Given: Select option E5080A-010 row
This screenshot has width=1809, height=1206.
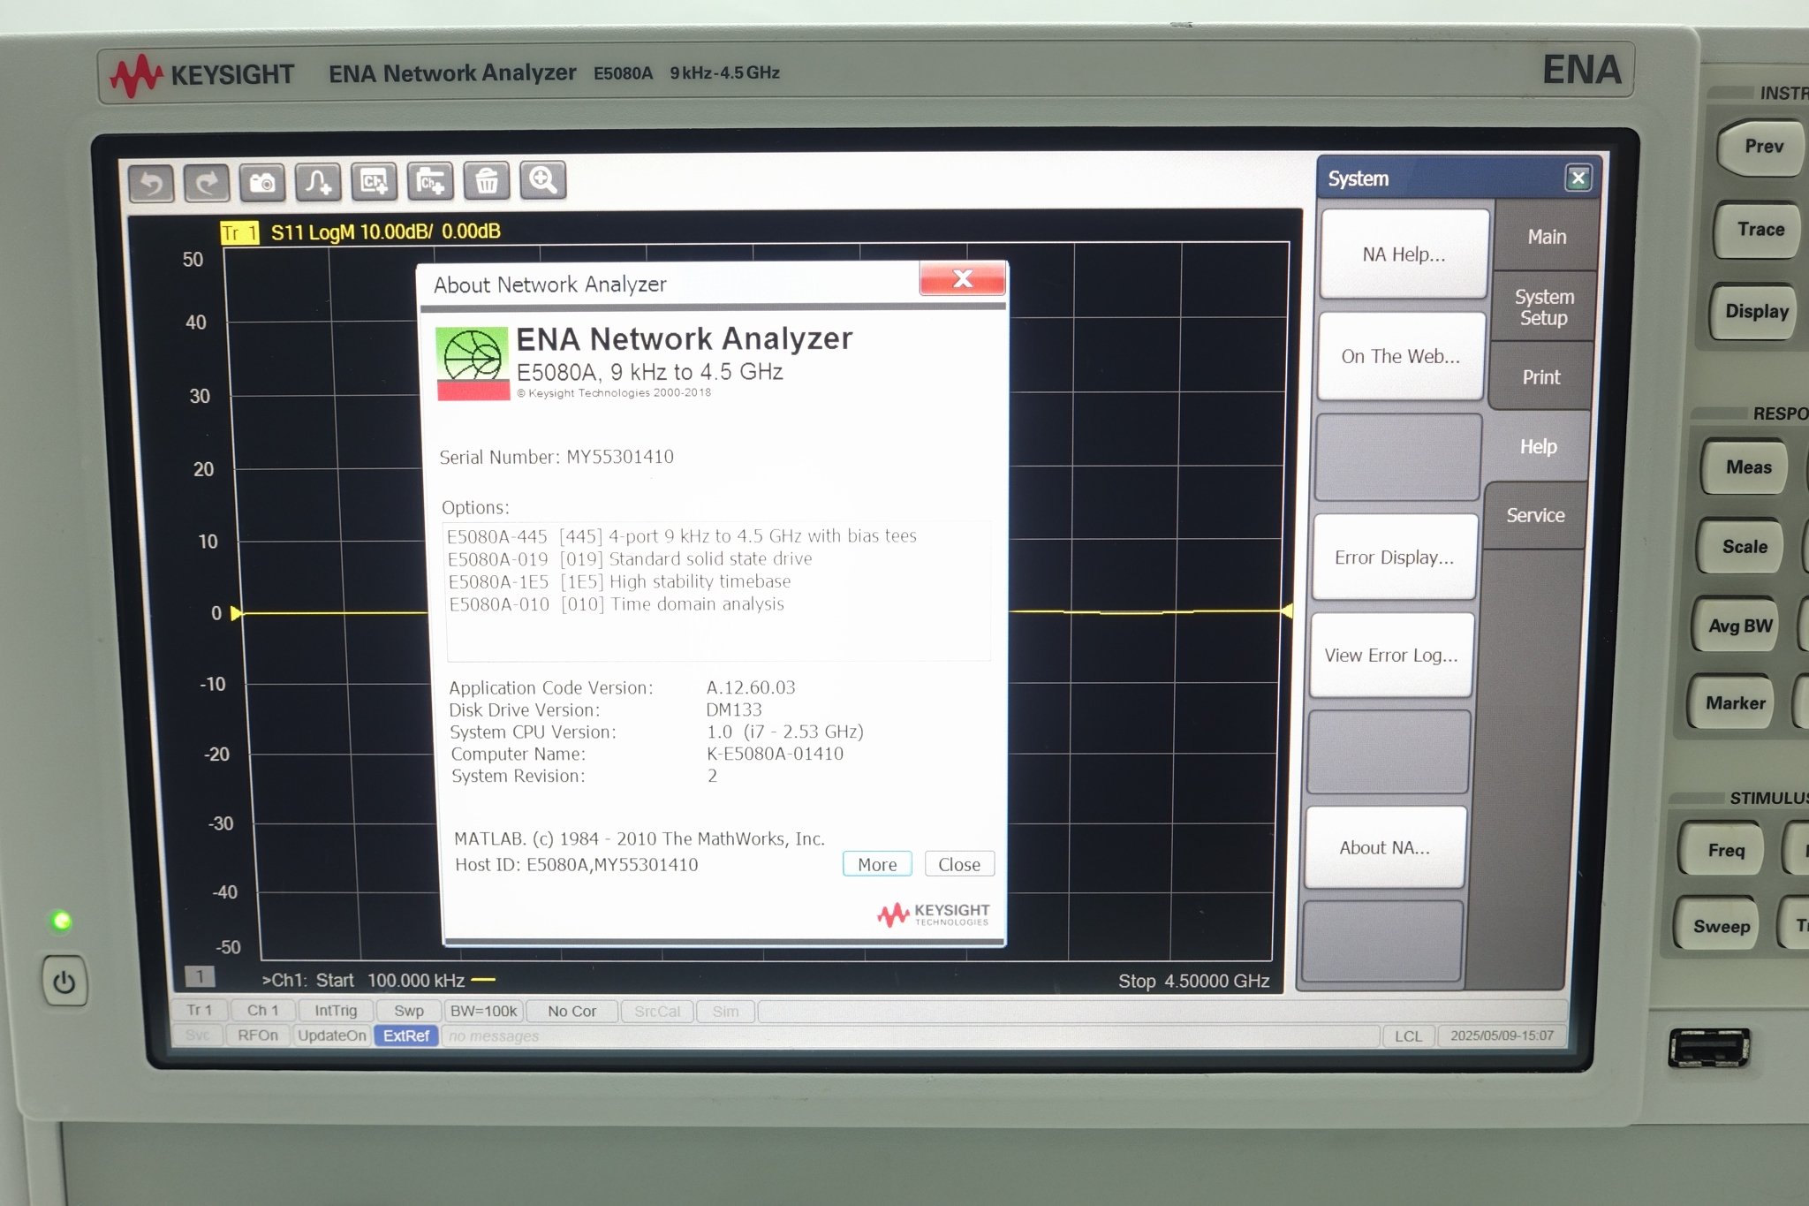Looking at the screenshot, I should (616, 604).
